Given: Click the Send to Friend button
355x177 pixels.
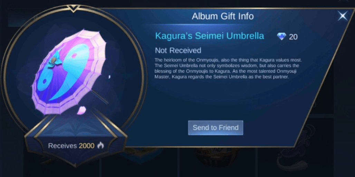Looking at the screenshot, I should click(215, 128).
